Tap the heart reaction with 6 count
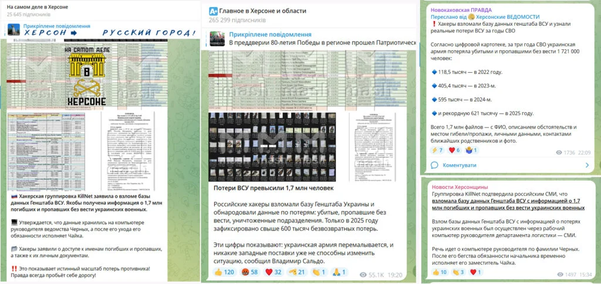Screen dimensions: 601x284 (x=456, y=150)
